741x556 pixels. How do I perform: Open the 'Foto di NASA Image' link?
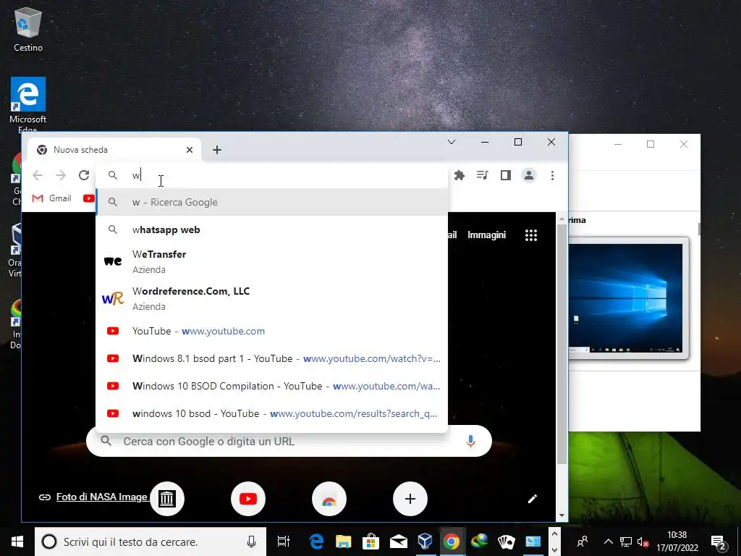pos(101,497)
